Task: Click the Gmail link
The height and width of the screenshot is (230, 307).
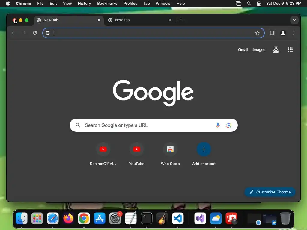Action: pos(243,50)
